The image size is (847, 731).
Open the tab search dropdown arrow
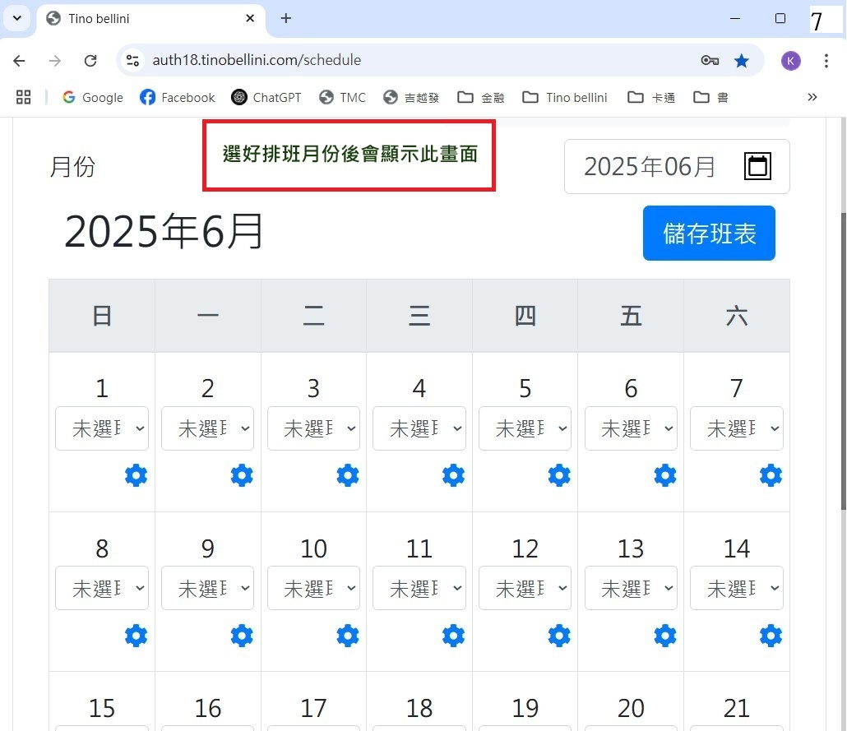(x=16, y=18)
